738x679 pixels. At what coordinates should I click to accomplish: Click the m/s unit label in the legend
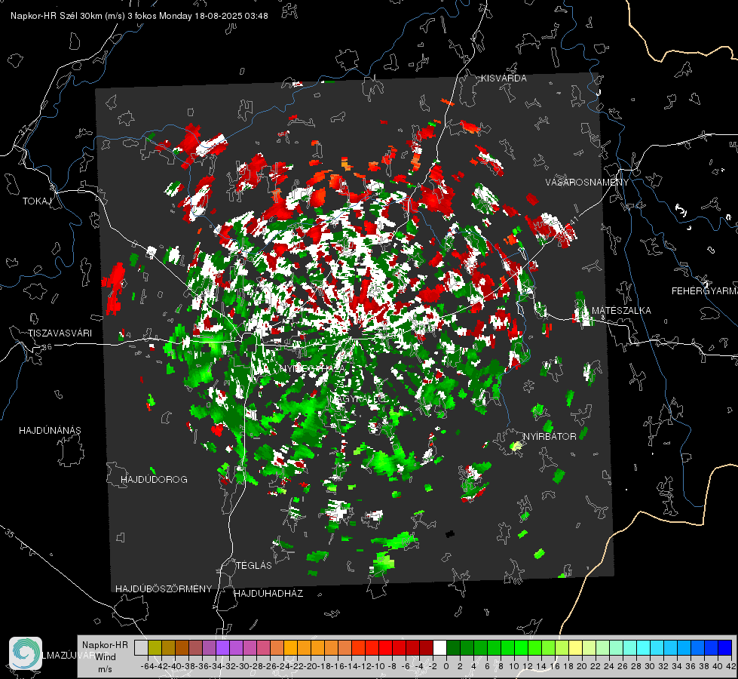click(105, 669)
